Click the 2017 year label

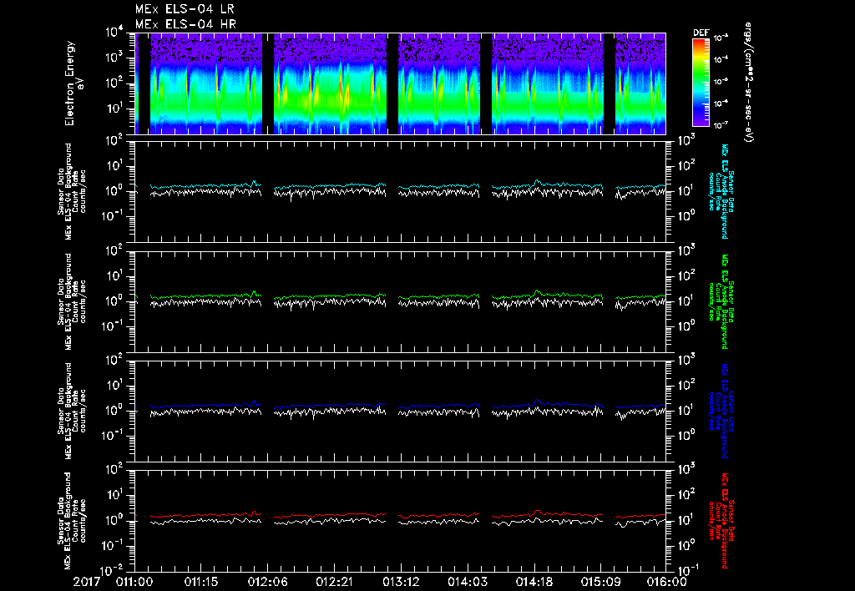pos(88,581)
